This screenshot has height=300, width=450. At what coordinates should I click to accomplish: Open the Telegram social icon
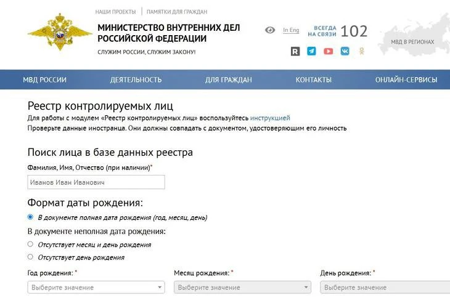[311, 51]
